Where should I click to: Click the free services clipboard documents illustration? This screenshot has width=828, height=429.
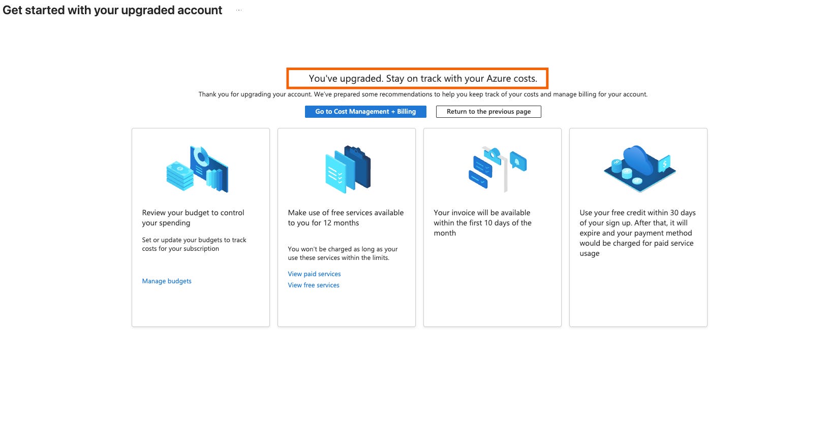[348, 169]
